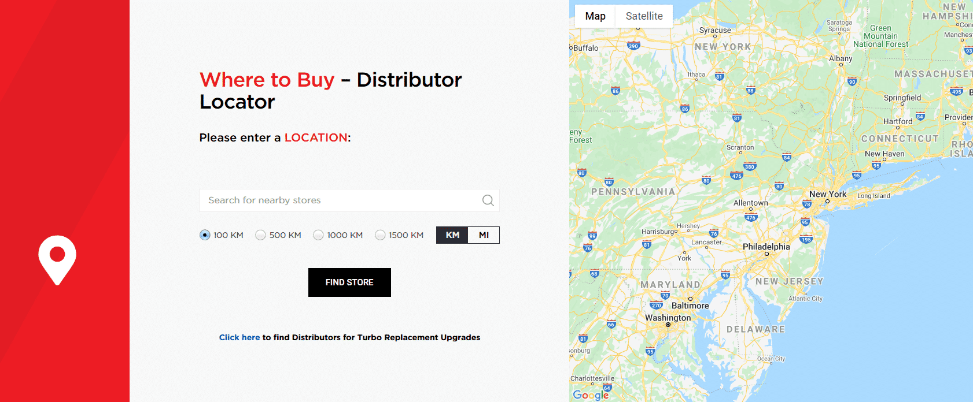Click the Saratoga Springs label on map
The width and height of the screenshot is (973, 402).
point(839,25)
